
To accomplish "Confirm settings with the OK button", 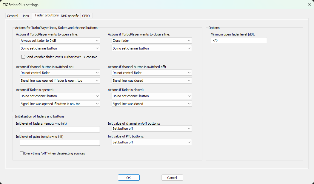I will [x=129, y=178].
